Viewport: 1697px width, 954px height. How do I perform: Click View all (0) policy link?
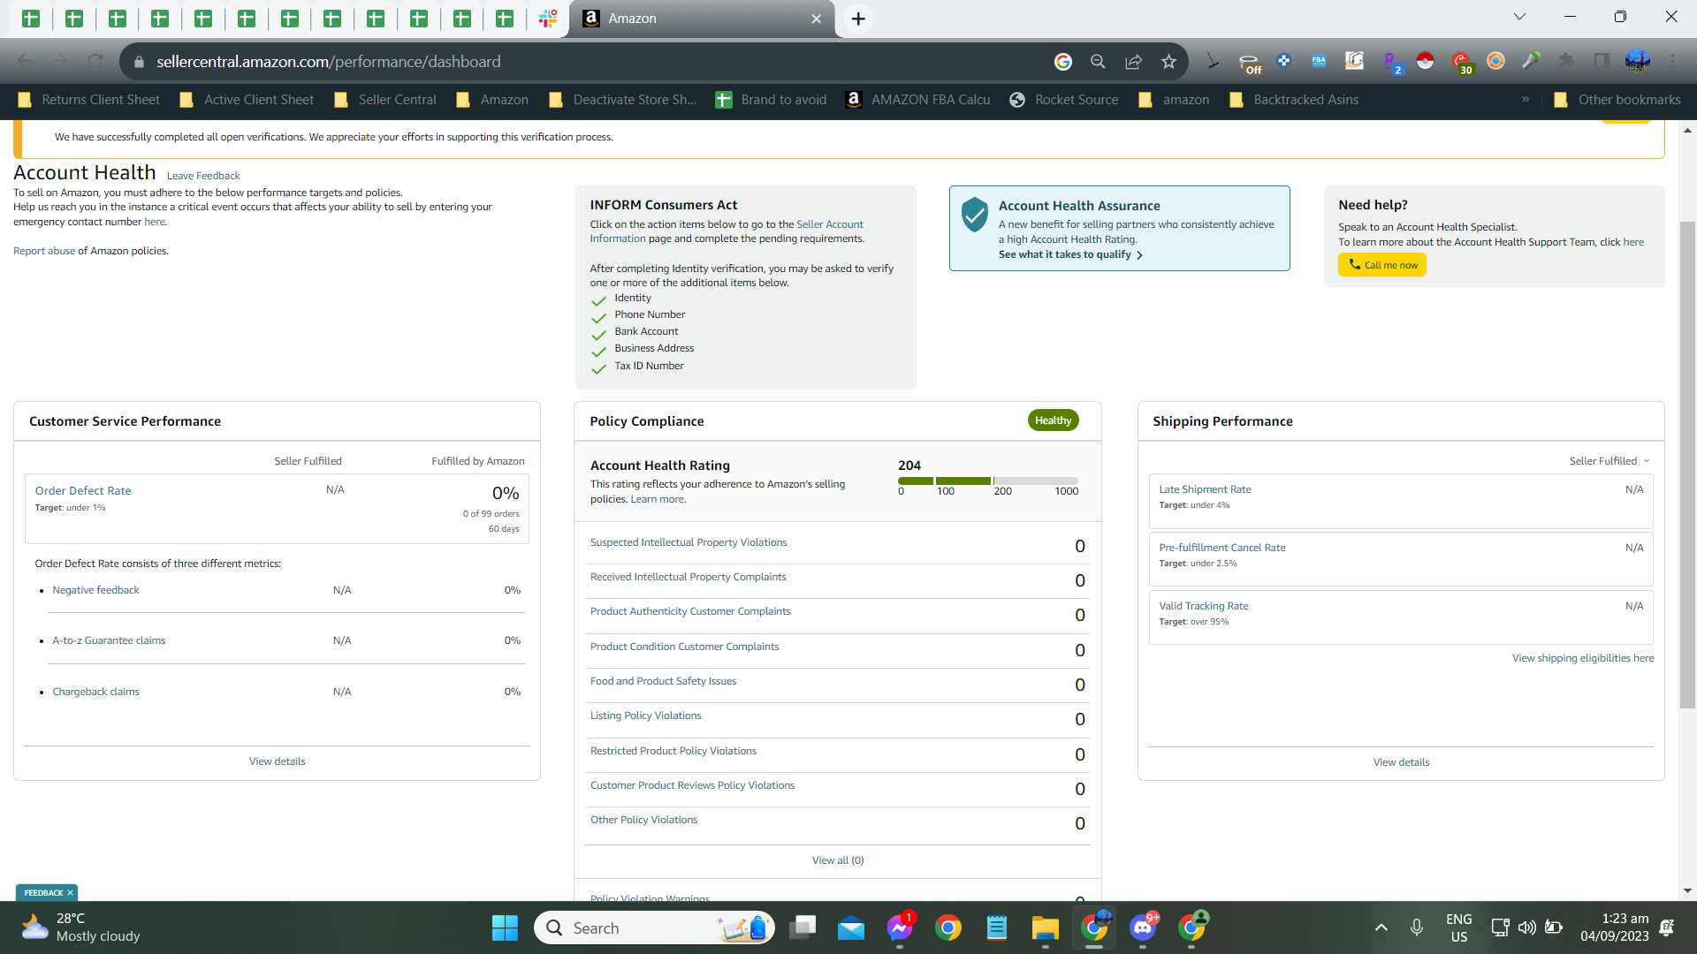pyautogui.click(x=838, y=860)
